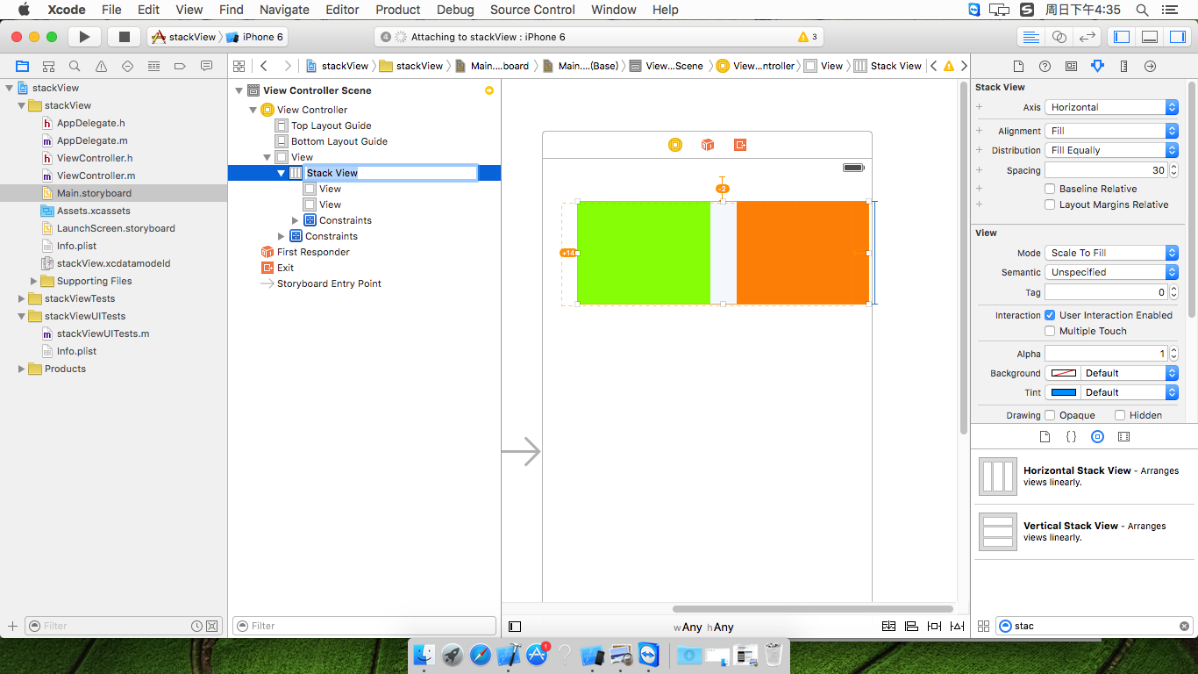Toggle the Hidden drawing checkbox
The width and height of the screenshot is (1198, 674).
pos(1119,415)
